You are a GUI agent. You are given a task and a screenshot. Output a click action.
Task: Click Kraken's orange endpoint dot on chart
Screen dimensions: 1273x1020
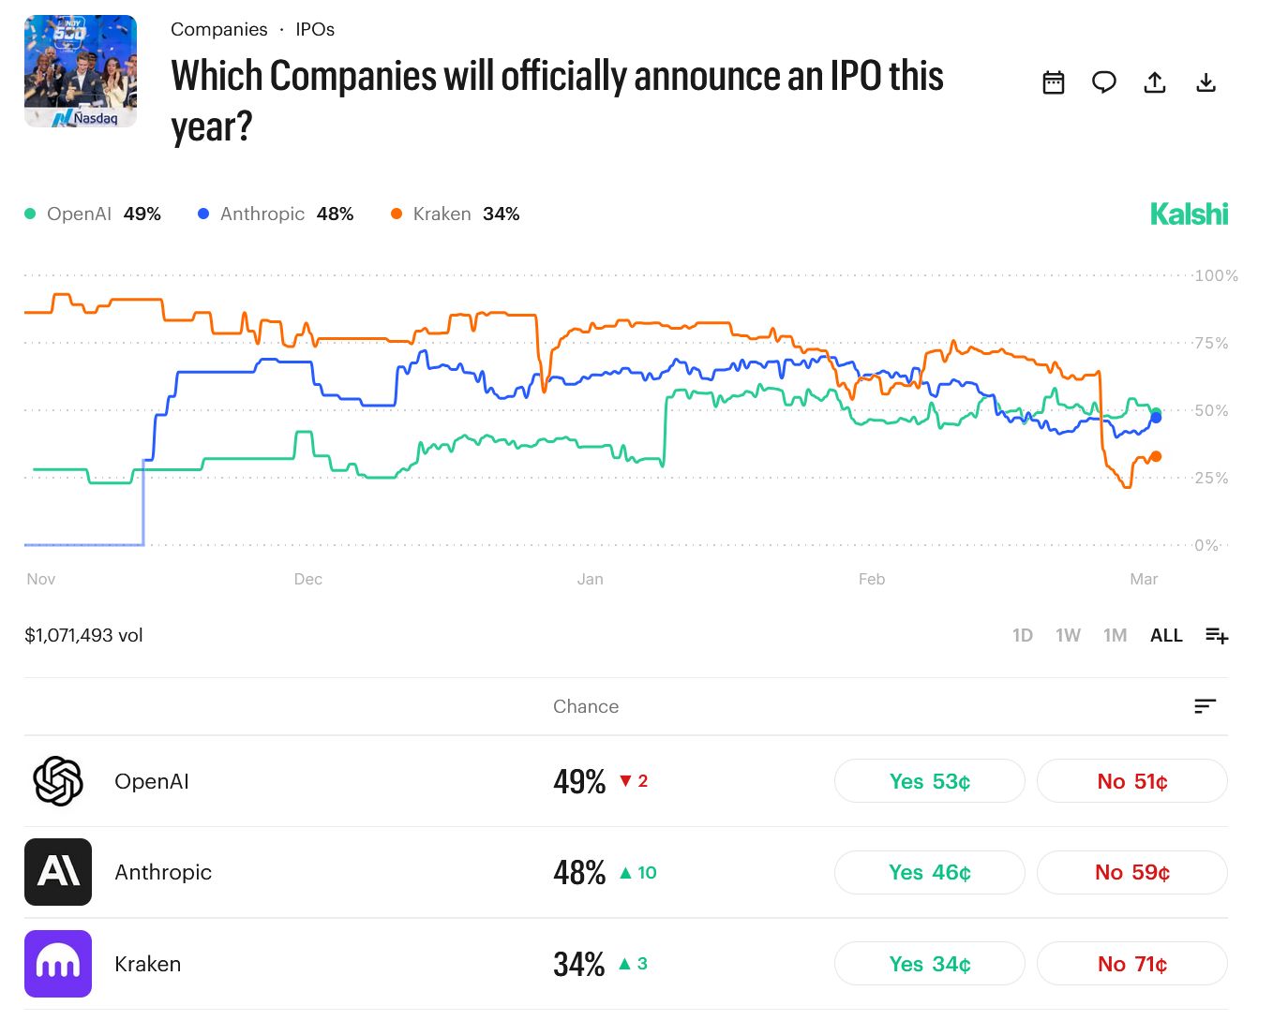pyautogui.click(x=1156, y=456)
